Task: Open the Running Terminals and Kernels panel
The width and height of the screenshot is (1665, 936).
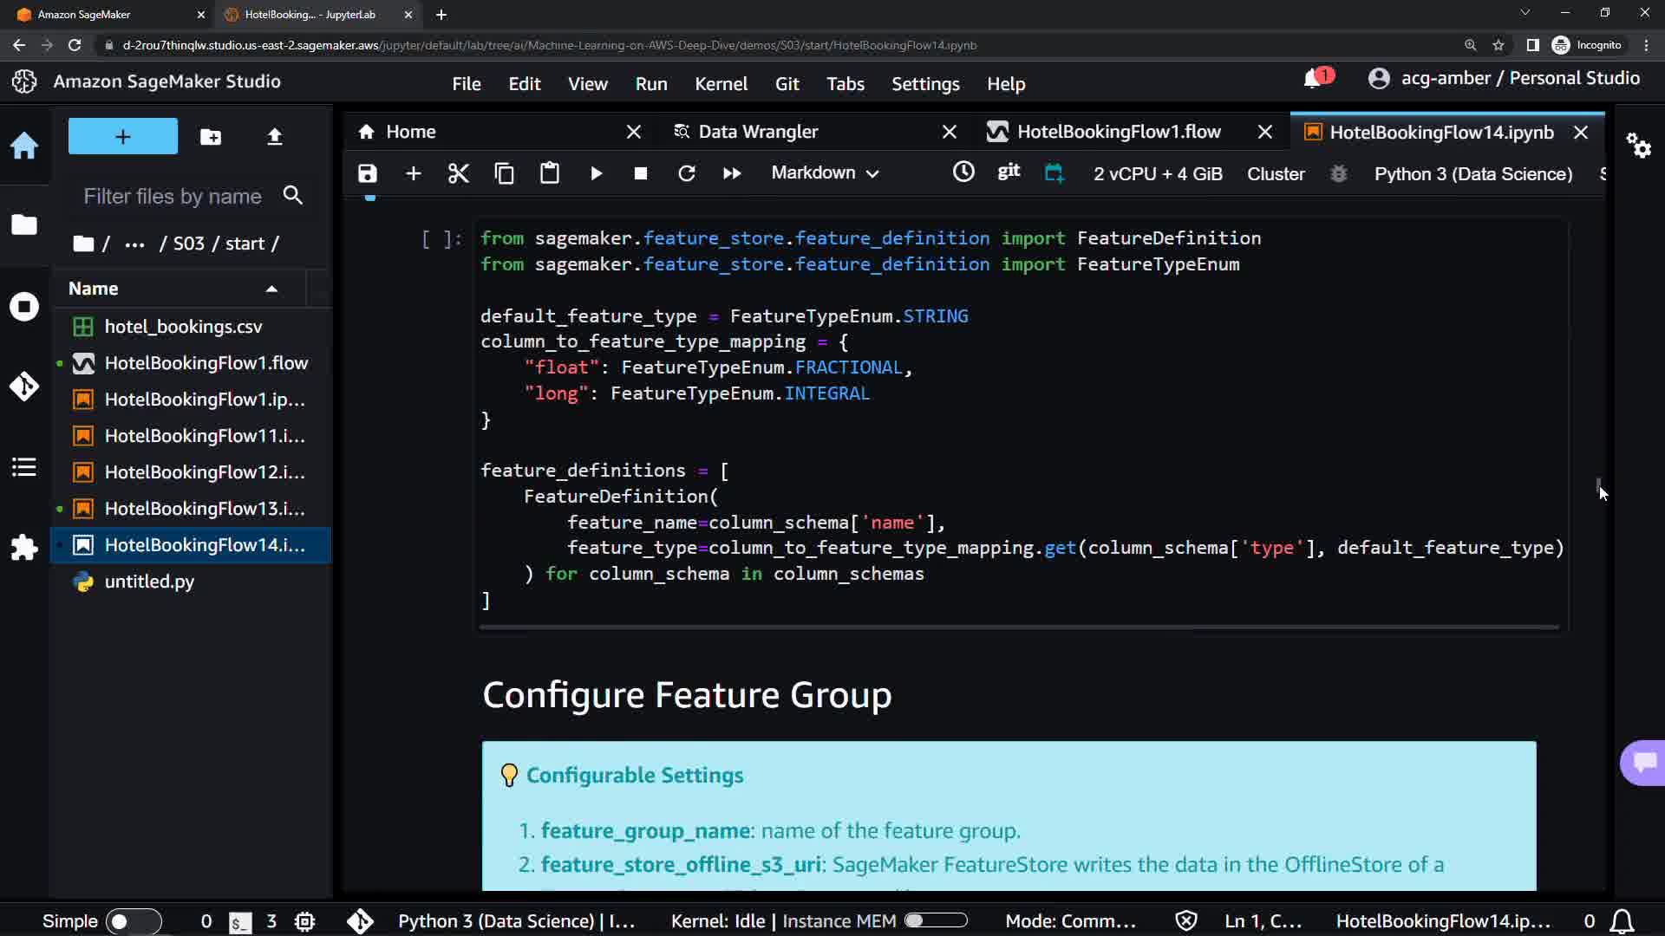Action: click(24, 307)
